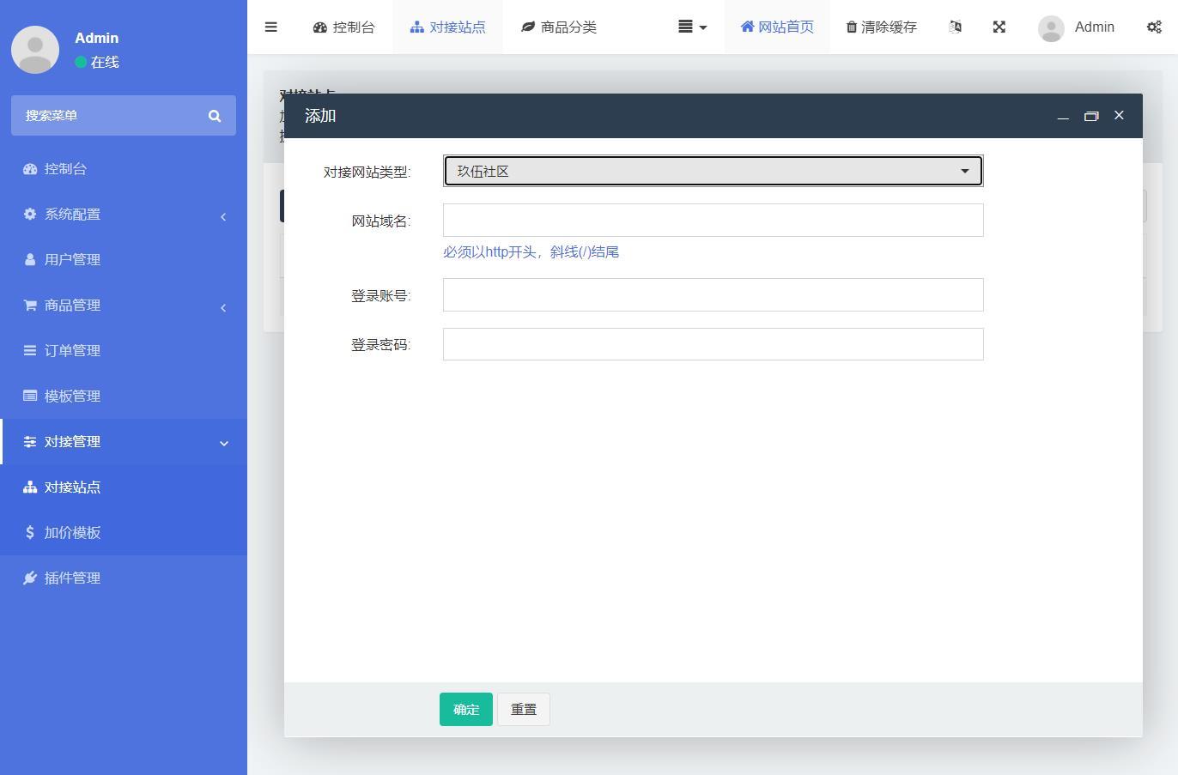The height and width of the screenshot is (775, 1178).
Task: Open the tab list dropdown in top bar
Action: click(692, 27)
